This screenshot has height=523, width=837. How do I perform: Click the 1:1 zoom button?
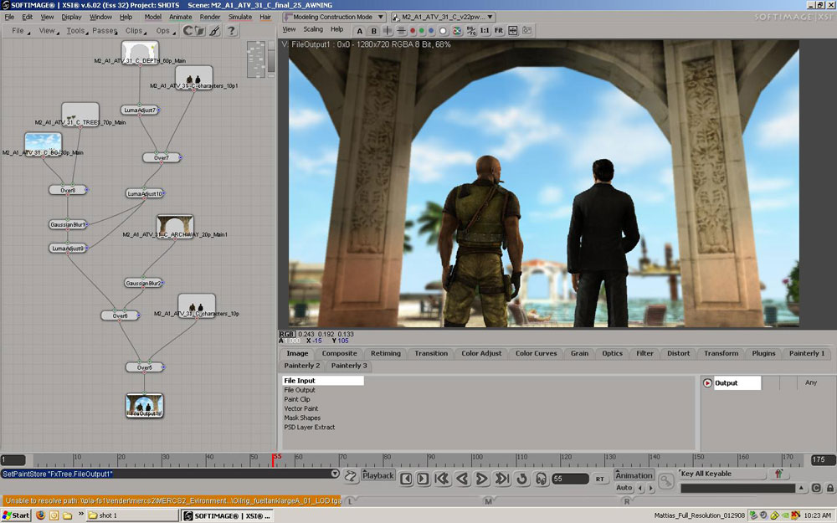(x=485, y=31)
